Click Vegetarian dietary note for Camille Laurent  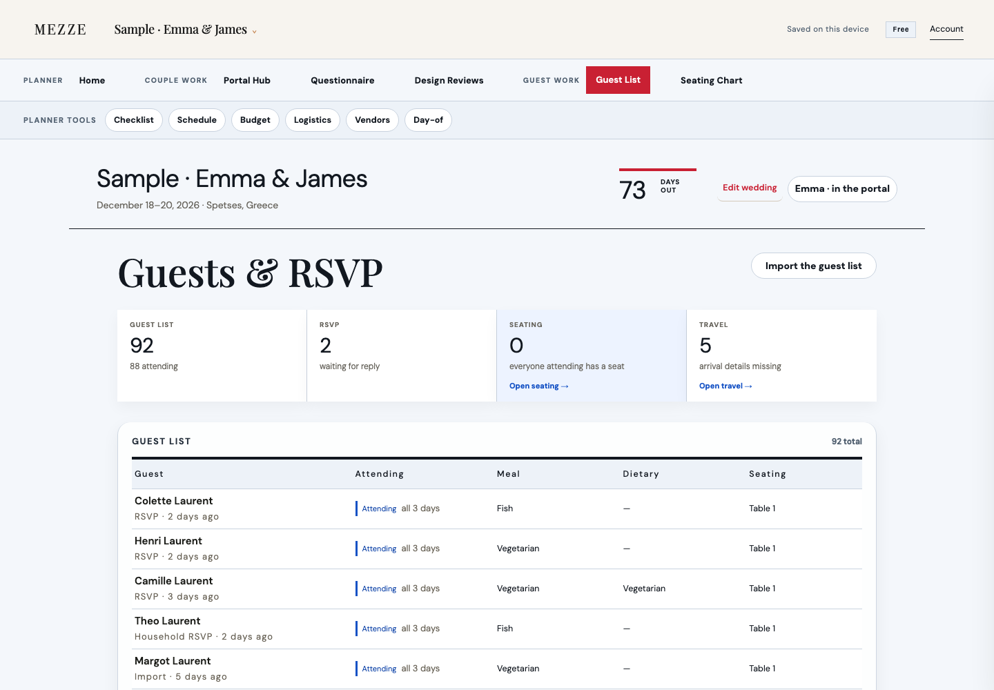pos(644,589)
